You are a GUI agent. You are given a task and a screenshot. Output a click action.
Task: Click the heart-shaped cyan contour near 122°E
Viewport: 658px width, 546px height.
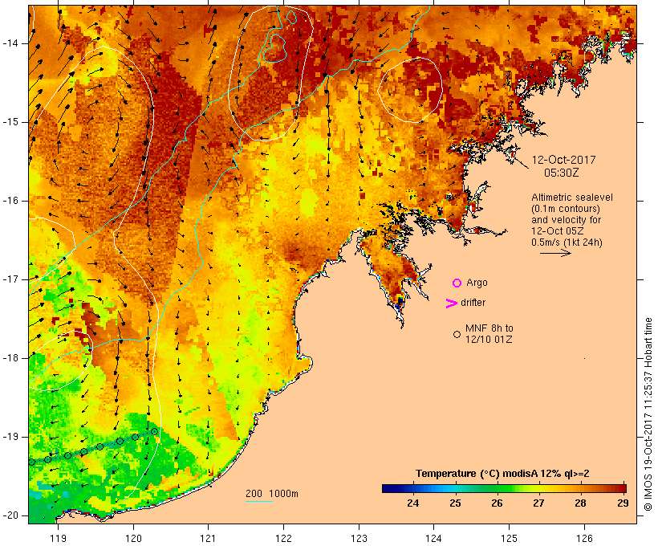click(274, 49)
